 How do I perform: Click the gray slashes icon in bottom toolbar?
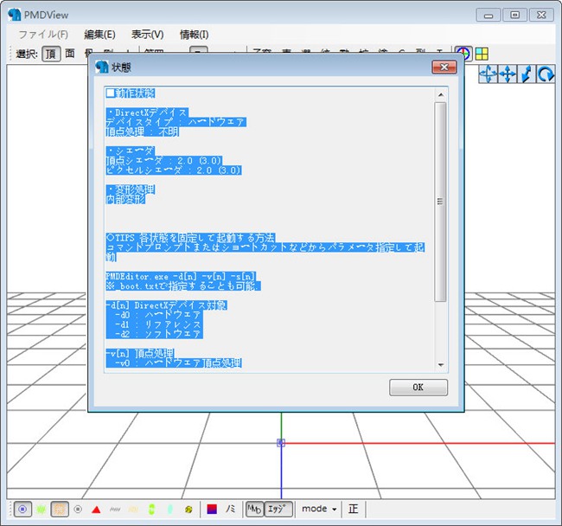tap(115, 510)
